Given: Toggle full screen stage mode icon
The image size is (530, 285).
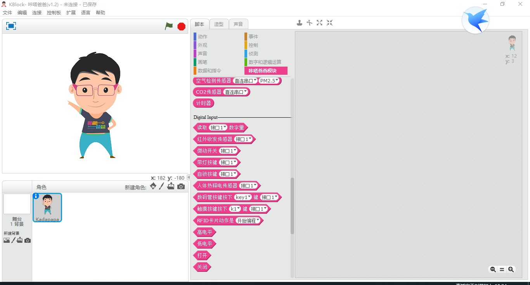Looking at the screenshot, I should click(x=11, y=26).
